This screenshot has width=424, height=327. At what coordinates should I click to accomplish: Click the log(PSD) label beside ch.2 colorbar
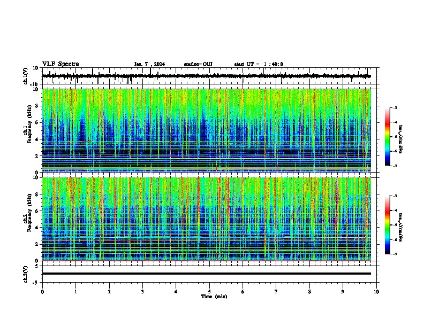(x=401, y=227)
